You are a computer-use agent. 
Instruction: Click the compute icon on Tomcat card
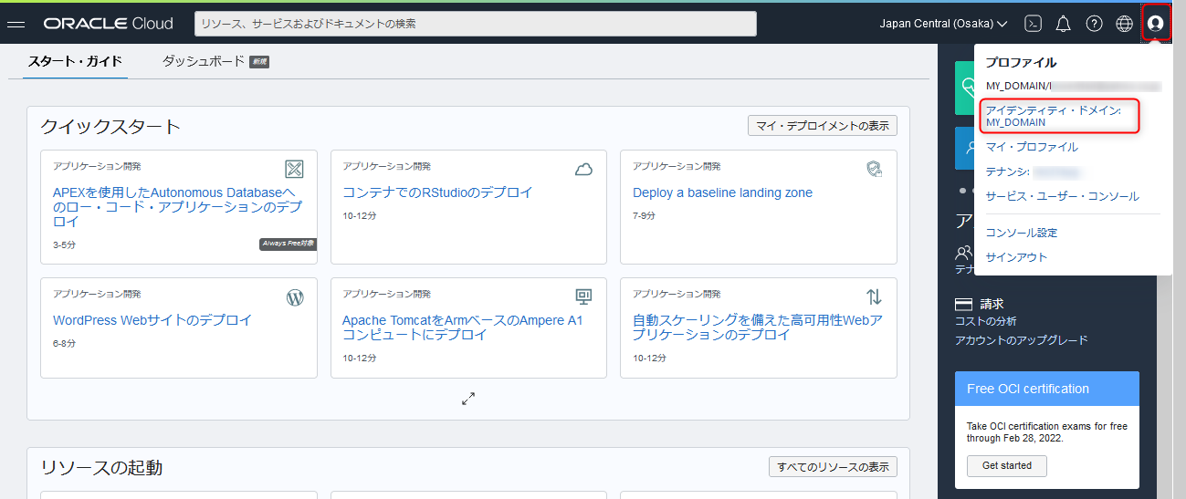(x=583, y=296)
